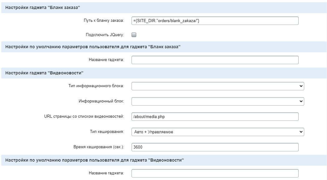Click the Путь к бланку заказа label
This screenshot has height=180, width=327.
103,21
